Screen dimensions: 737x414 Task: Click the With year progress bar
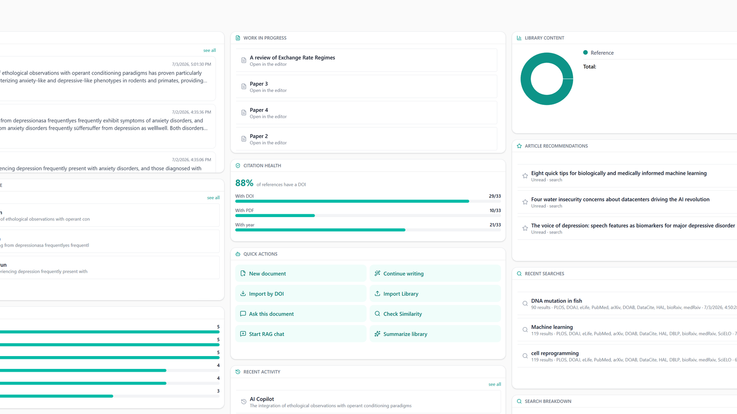[x=368, y=230]
